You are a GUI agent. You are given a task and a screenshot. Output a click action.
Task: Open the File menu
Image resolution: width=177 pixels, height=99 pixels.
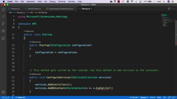point(16,1)
